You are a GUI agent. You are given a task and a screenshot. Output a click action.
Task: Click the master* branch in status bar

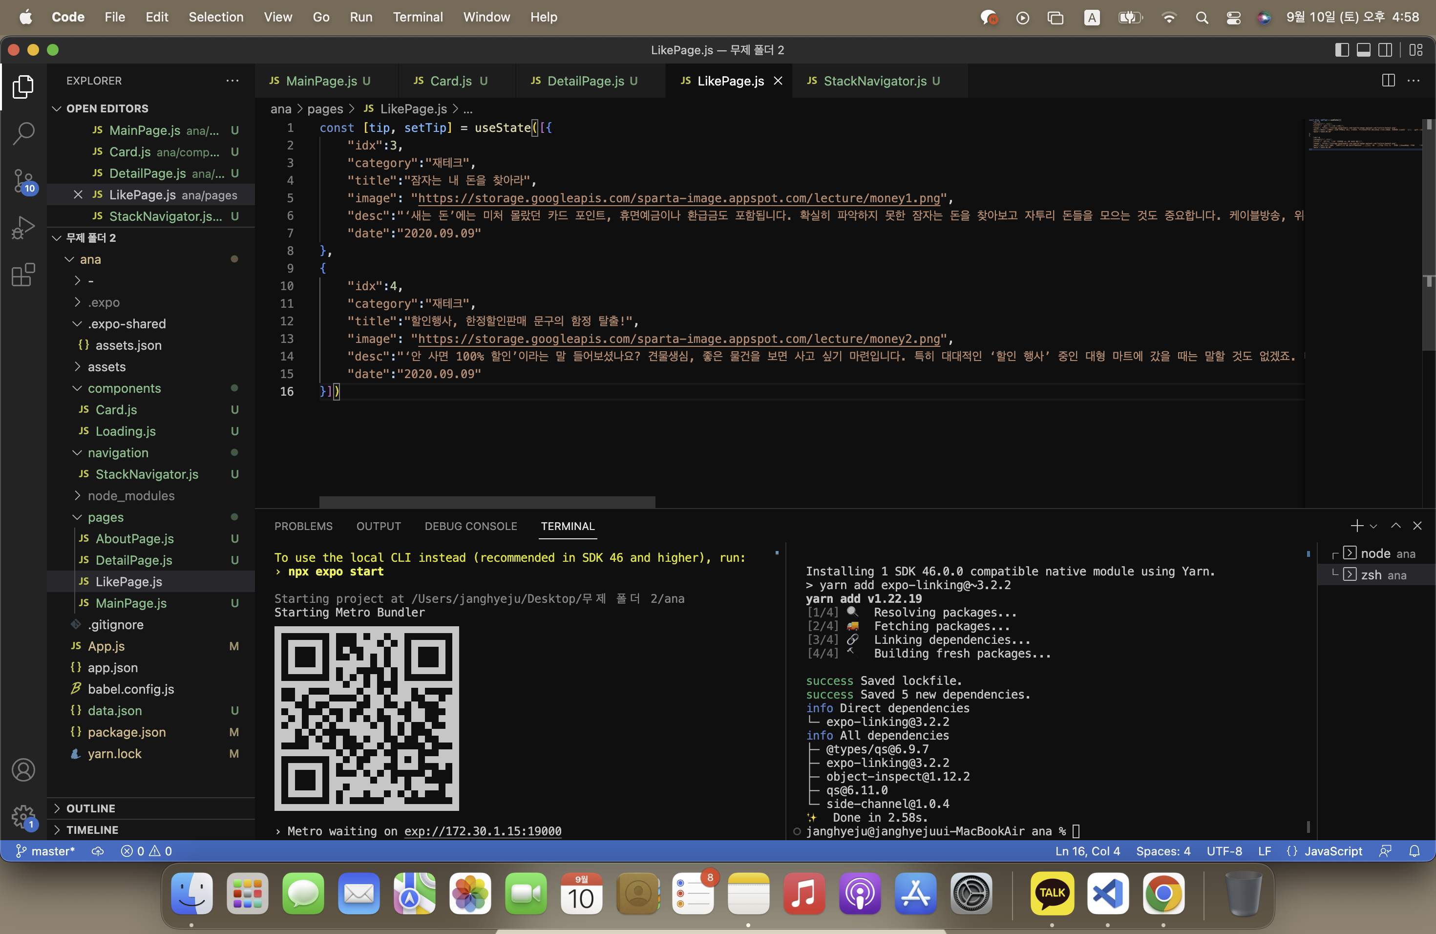point(45,851)
